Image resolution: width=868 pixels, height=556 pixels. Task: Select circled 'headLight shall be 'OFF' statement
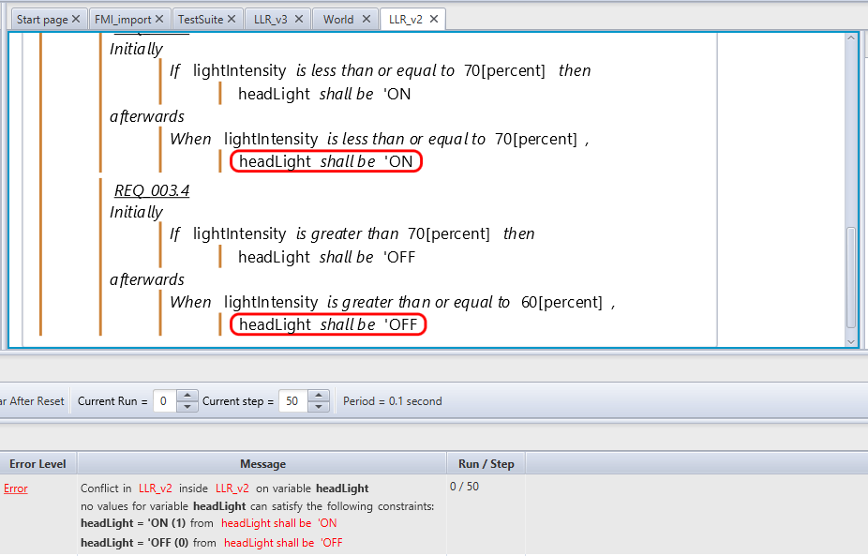click(x=328, y=324)
